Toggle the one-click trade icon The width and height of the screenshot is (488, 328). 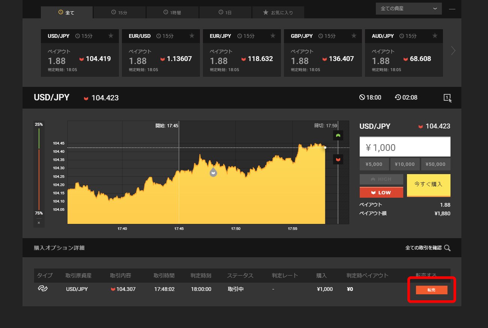point(447,98)
